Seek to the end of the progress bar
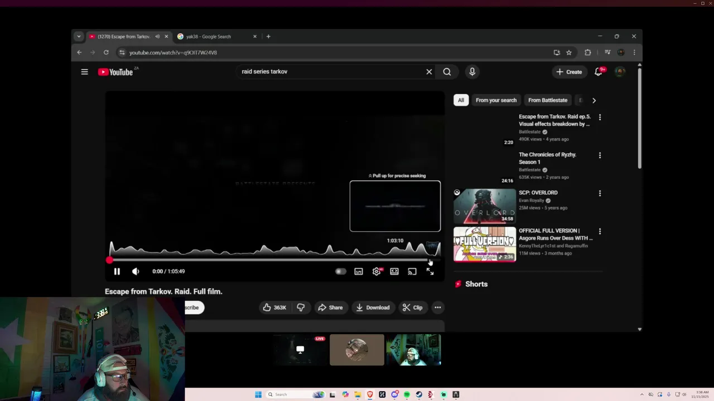Viewport: 714px width, 401px height. [439, 260]
